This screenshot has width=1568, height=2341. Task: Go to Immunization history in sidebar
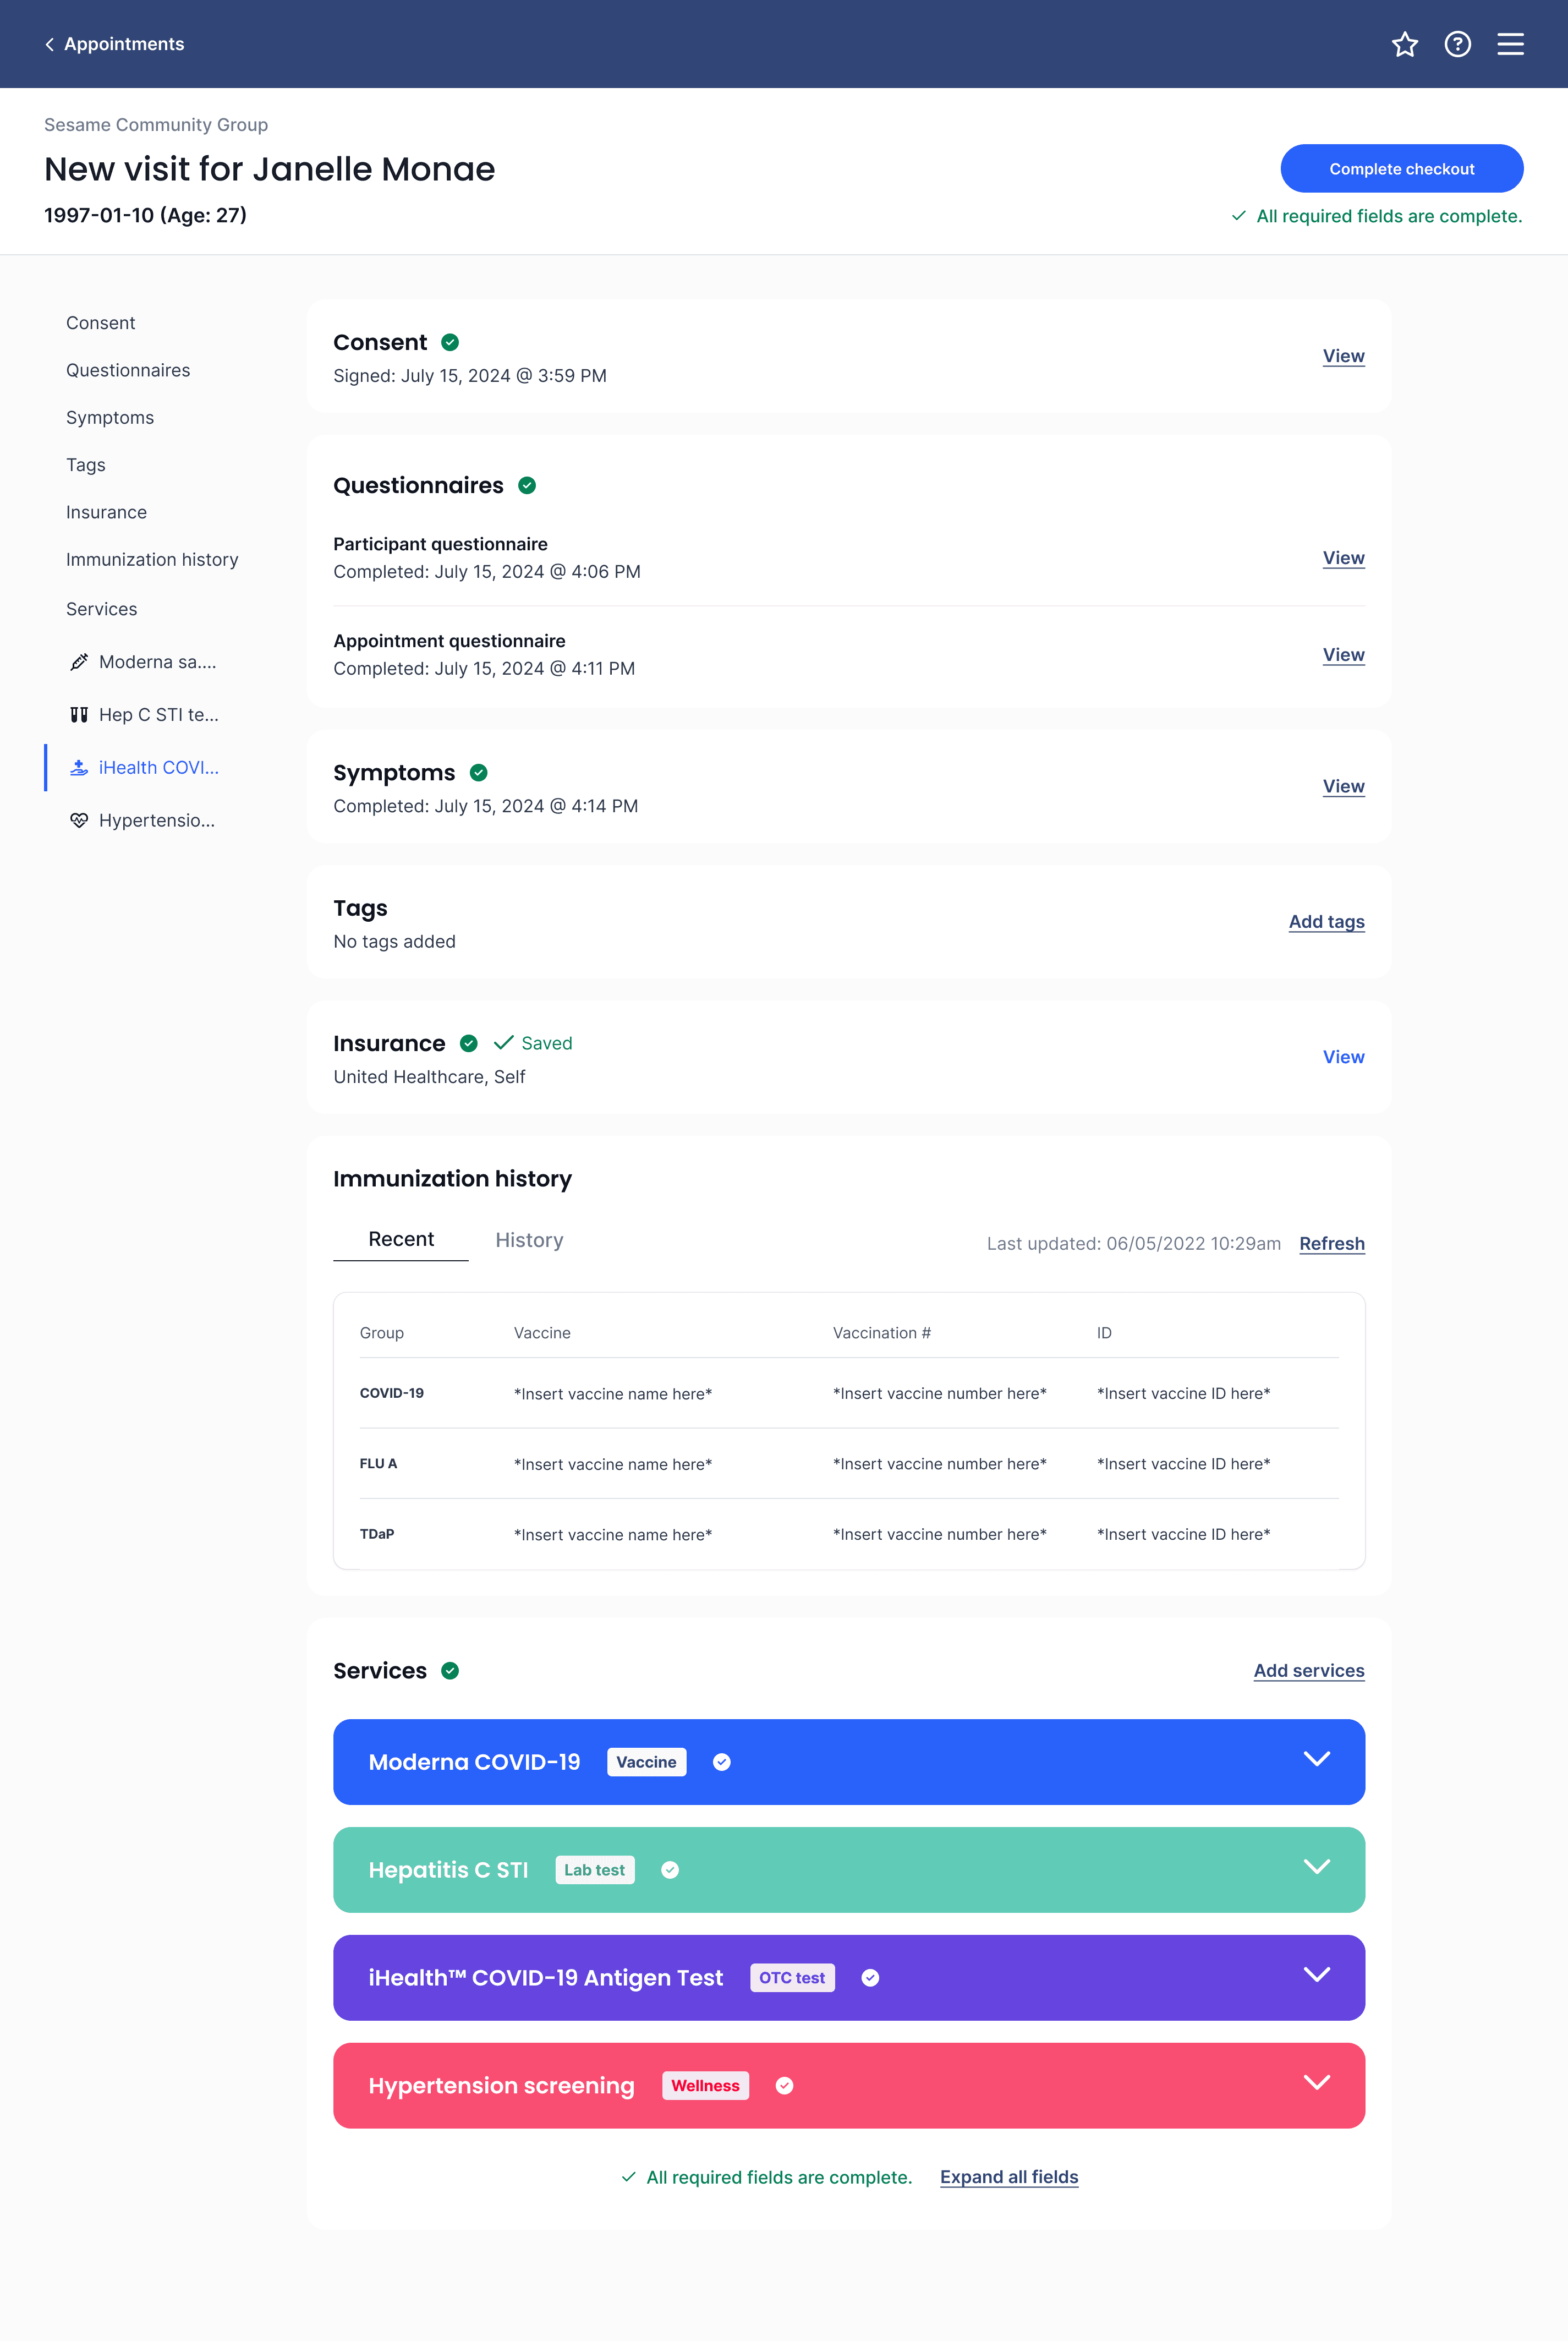click(152, 560)
